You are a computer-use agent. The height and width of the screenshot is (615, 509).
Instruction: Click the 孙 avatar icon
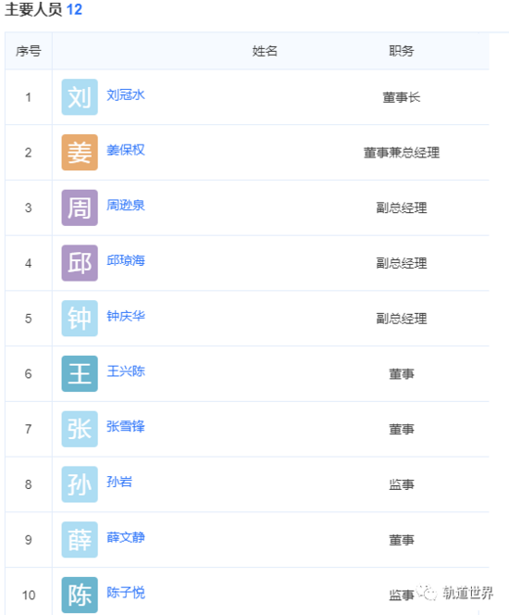point(80,484)
